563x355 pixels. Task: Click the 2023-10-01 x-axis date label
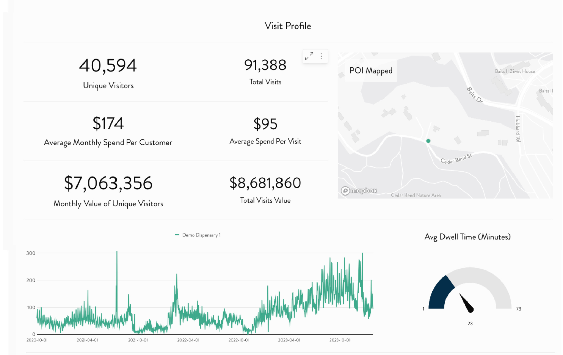340,340
